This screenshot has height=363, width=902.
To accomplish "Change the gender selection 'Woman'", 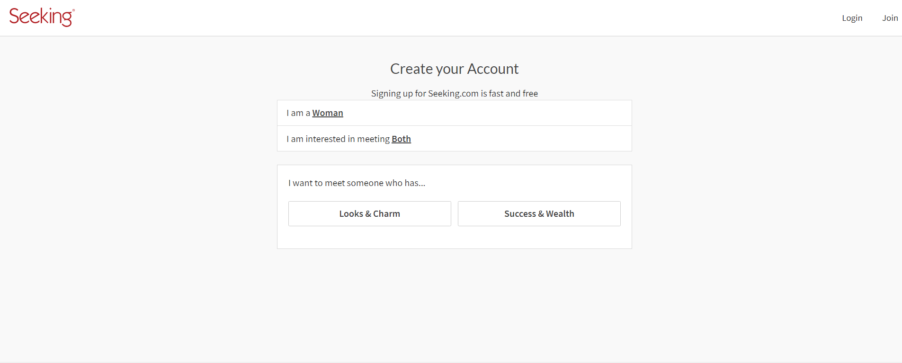I will [328, 113].
